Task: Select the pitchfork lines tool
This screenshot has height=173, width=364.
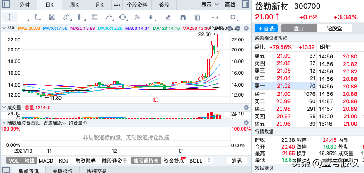Action: click(137, 17)
